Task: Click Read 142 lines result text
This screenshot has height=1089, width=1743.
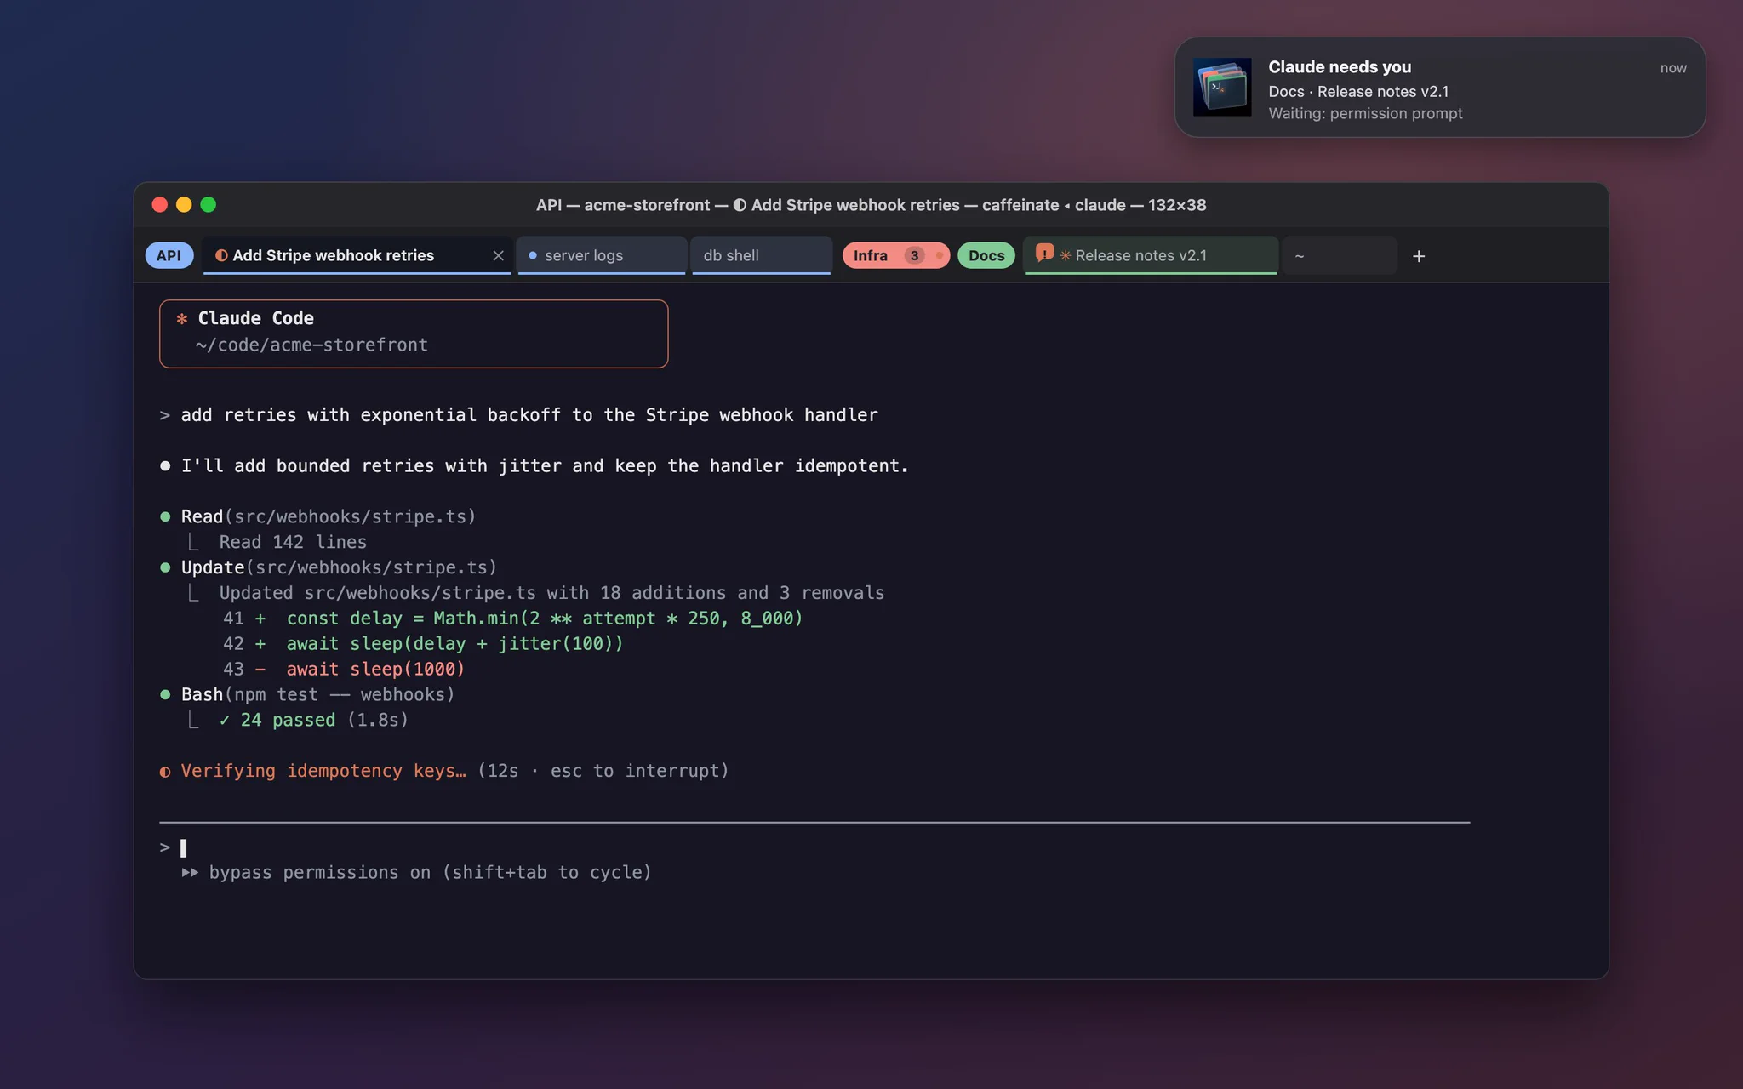Action: point(293,542)
